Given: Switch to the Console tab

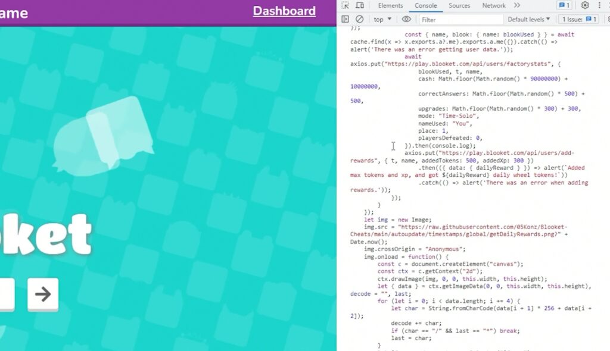Looking at the screenshot, I should click(425, 5).
